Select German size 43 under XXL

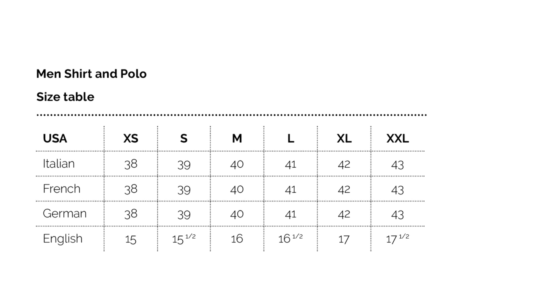(397, 215)
